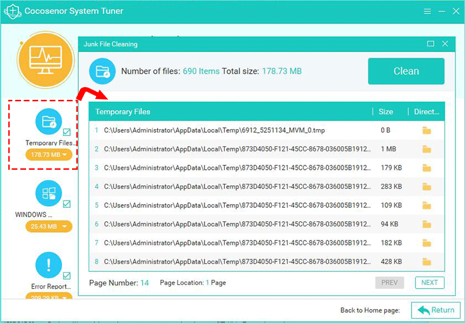
Task: Select file path in row 5
Action: click(237, 205)
